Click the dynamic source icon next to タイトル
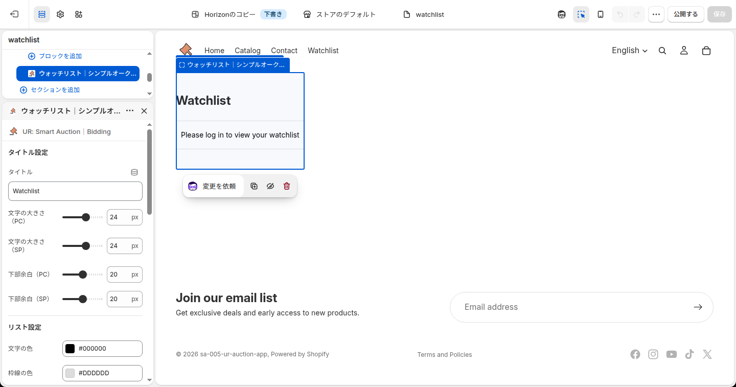The width and height of the screenshot is (736, 387). 134,172
